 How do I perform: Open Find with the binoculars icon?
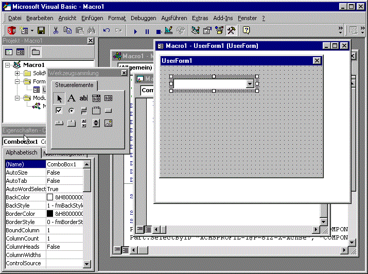[92, 30]
